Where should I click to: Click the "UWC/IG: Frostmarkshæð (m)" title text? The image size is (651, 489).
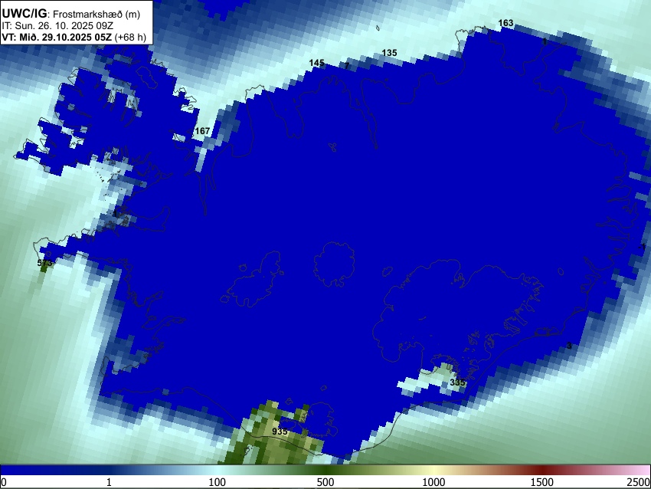click(x=70, y=14)
